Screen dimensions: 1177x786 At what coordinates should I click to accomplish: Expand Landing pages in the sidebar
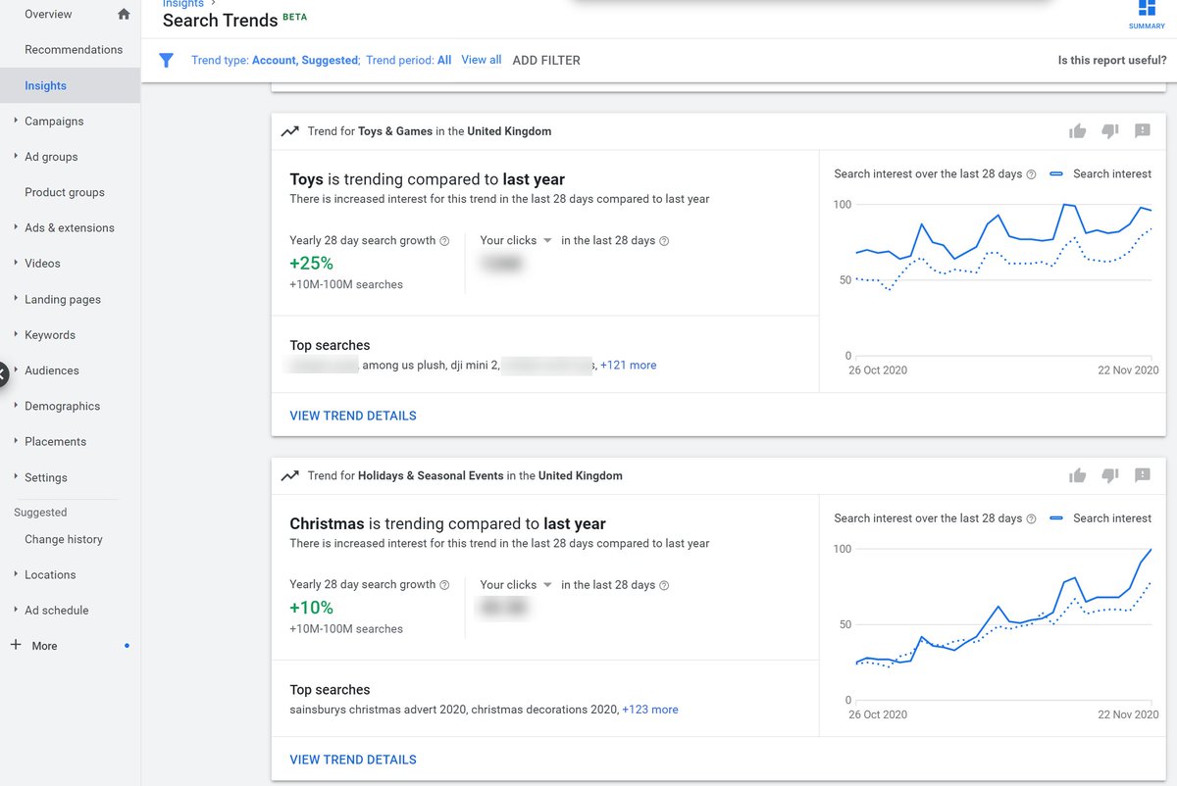pos(16,299)
